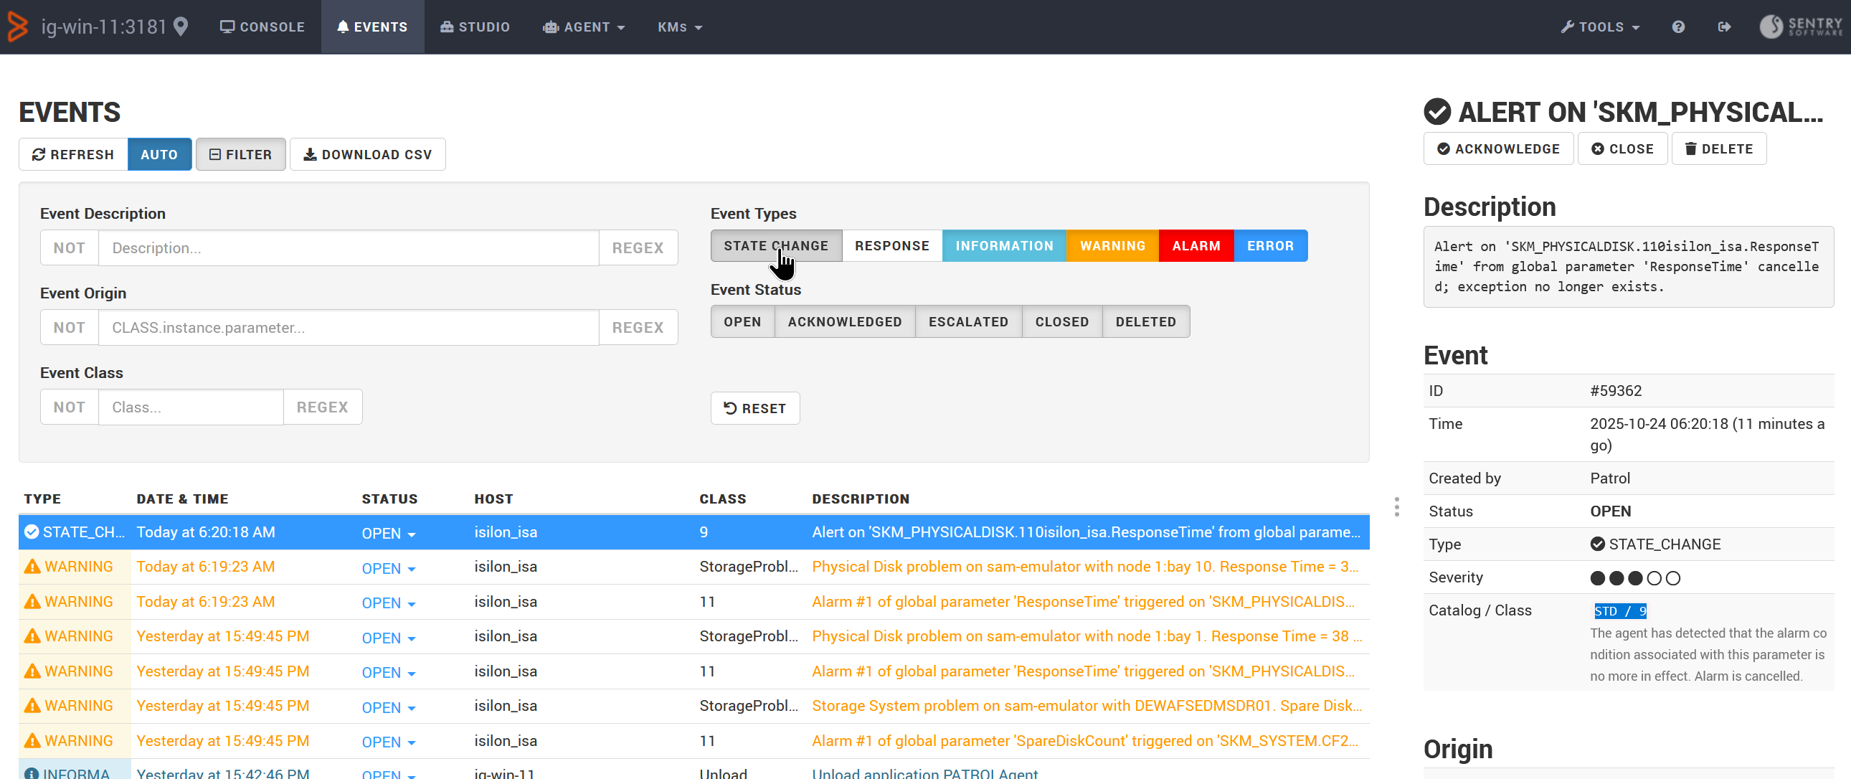Open the Help question mark icon
The width and height of the screenshot is (1851, 779).
pos(1679,27)
